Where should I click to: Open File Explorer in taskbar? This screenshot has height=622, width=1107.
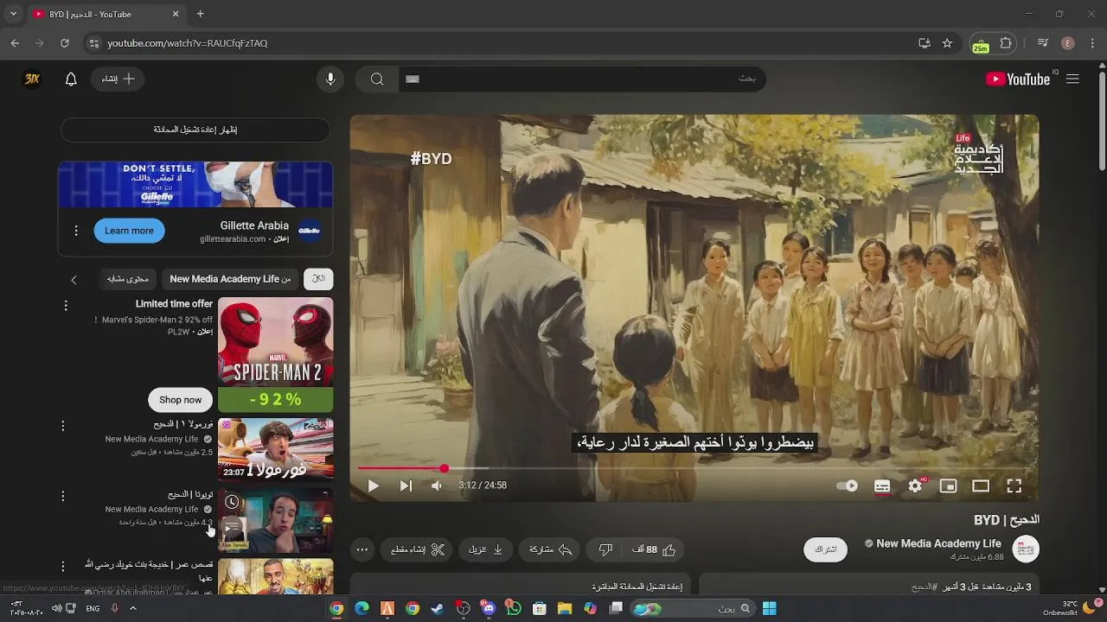coord(565,608)
